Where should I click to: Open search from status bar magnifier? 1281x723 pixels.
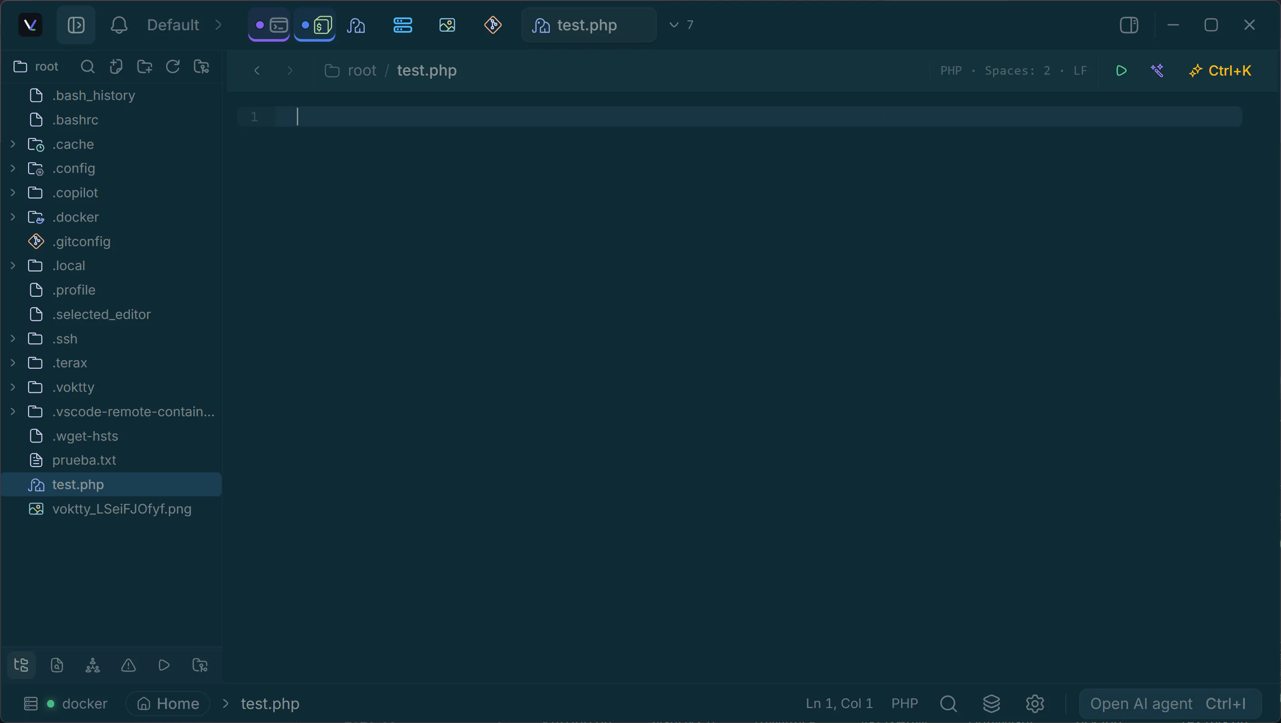948,704
